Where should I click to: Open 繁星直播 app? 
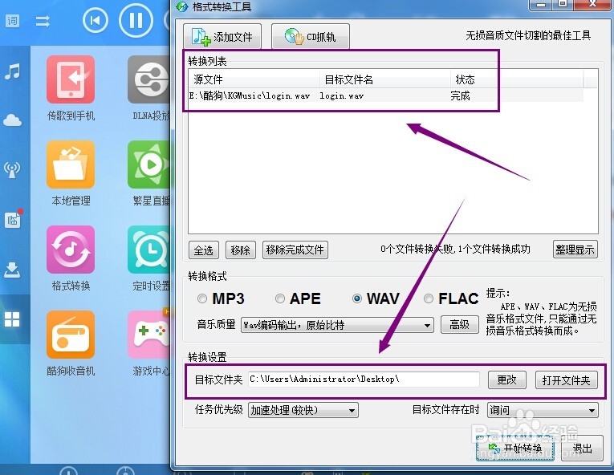click(x=148, y=164)
